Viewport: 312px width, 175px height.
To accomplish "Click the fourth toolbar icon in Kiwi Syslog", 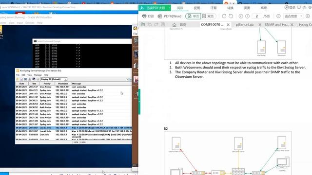I will 30,79.
